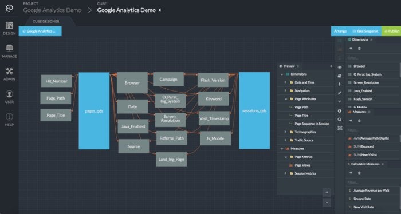The height and width of the screenshot is (214, 401).
Task: Click the green Publish button
Action: 391,31
